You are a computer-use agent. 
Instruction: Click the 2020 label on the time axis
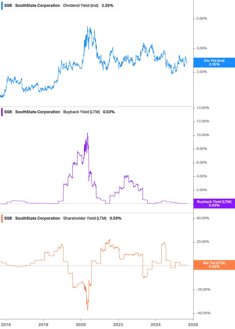(x=81, y=324)
